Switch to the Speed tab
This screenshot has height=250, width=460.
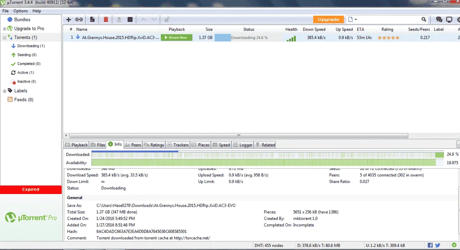pos(221,145)
